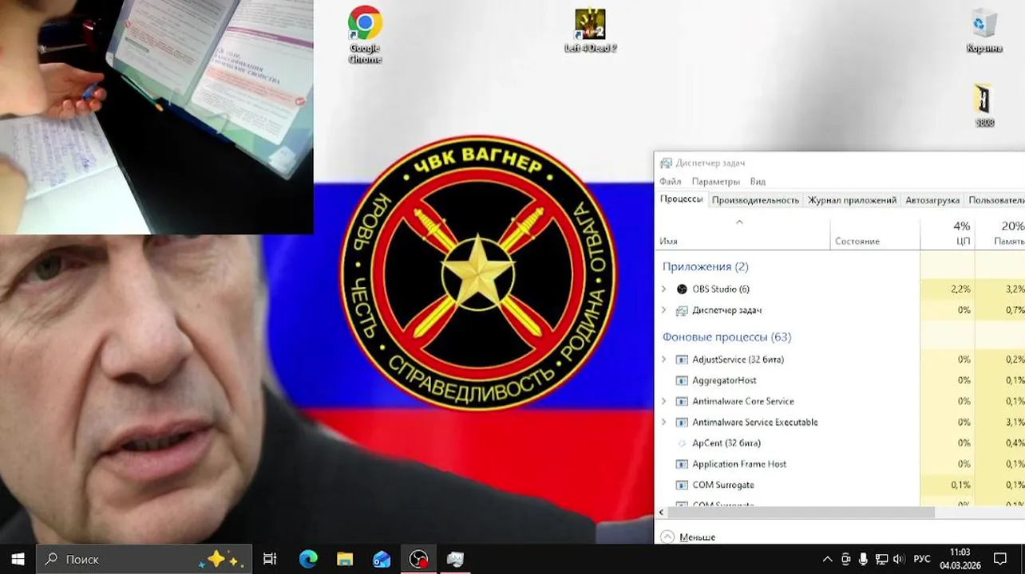Select the Application Frame Host row name
Image resolution: width=1025 pixels, height=574 pixels.
(x=739, y=464)
